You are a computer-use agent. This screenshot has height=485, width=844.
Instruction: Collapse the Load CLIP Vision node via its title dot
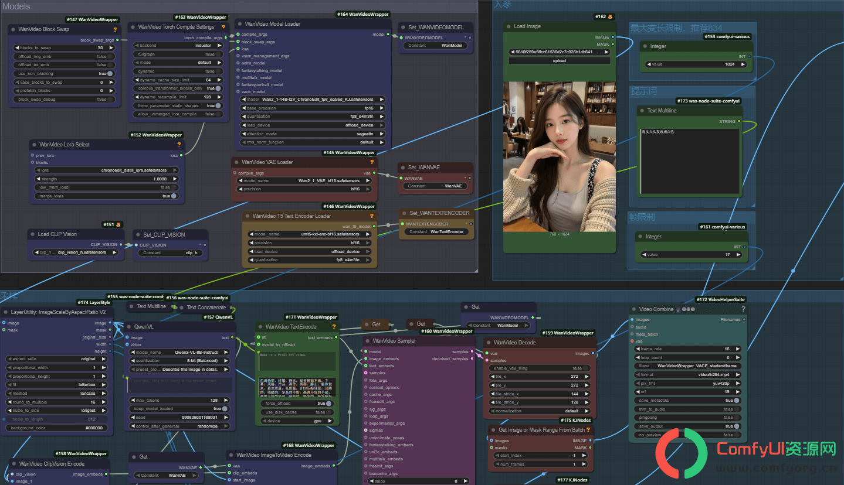click(x=32, y=234)
